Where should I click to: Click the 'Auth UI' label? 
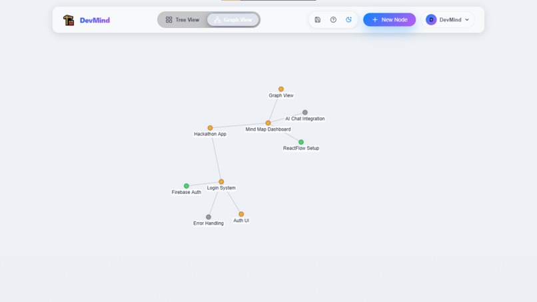(x=241, y=221)
